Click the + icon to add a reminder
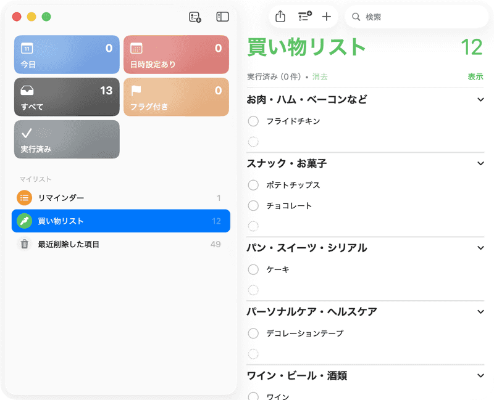This screenshot has height=400, width=494. pos(327,17)
